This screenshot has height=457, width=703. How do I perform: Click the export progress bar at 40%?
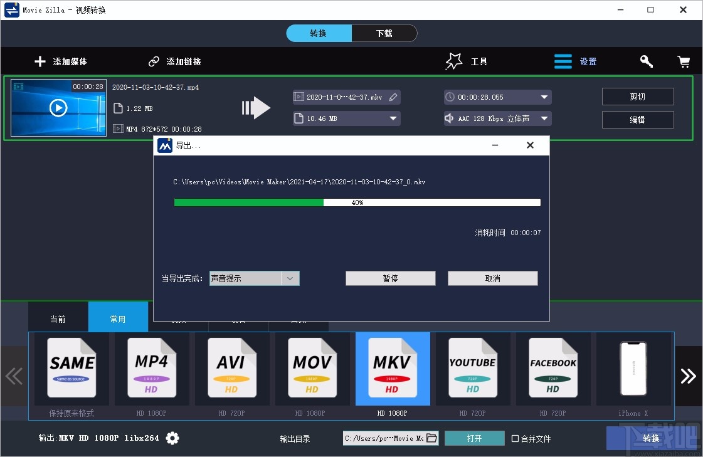tap(356, 202)
